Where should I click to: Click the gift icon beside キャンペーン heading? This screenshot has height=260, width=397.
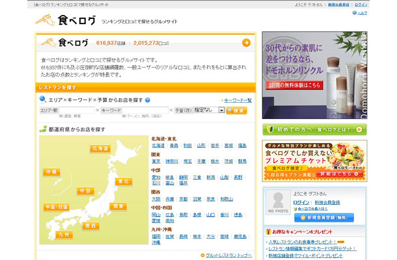point(268,231)
